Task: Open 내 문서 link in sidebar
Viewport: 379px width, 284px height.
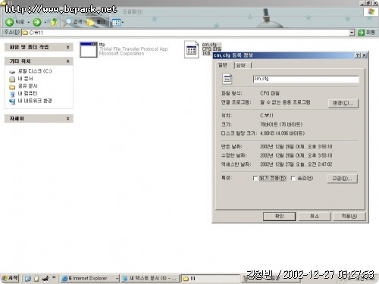Action: click(x=25, y=79)
